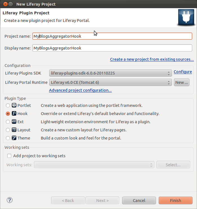Viewport: 197px width, 209px height.
Task: Click the Layout plugin type icon
Action: pos(14,130)
